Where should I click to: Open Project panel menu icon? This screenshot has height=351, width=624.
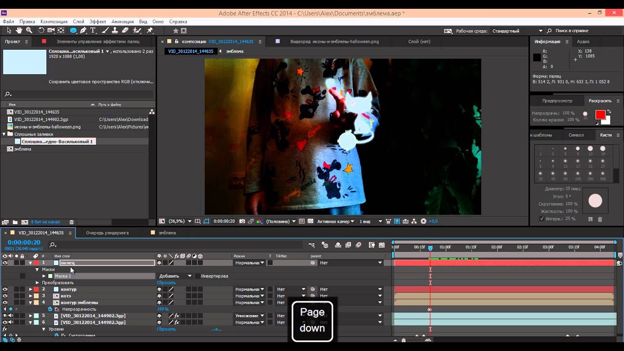pyautogui.click(x=26, y=41)
